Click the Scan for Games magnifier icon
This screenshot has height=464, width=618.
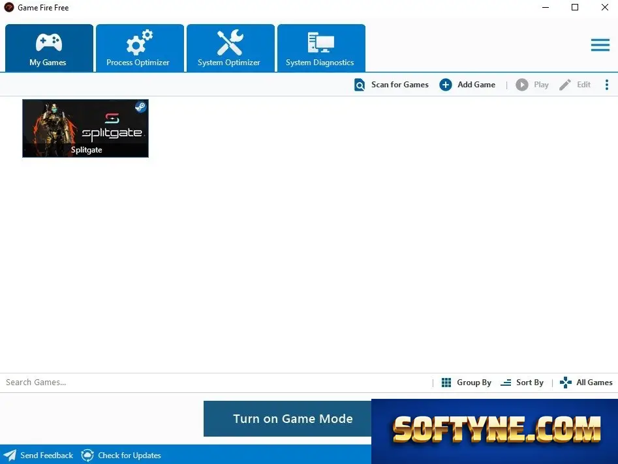tap(360, 85)
